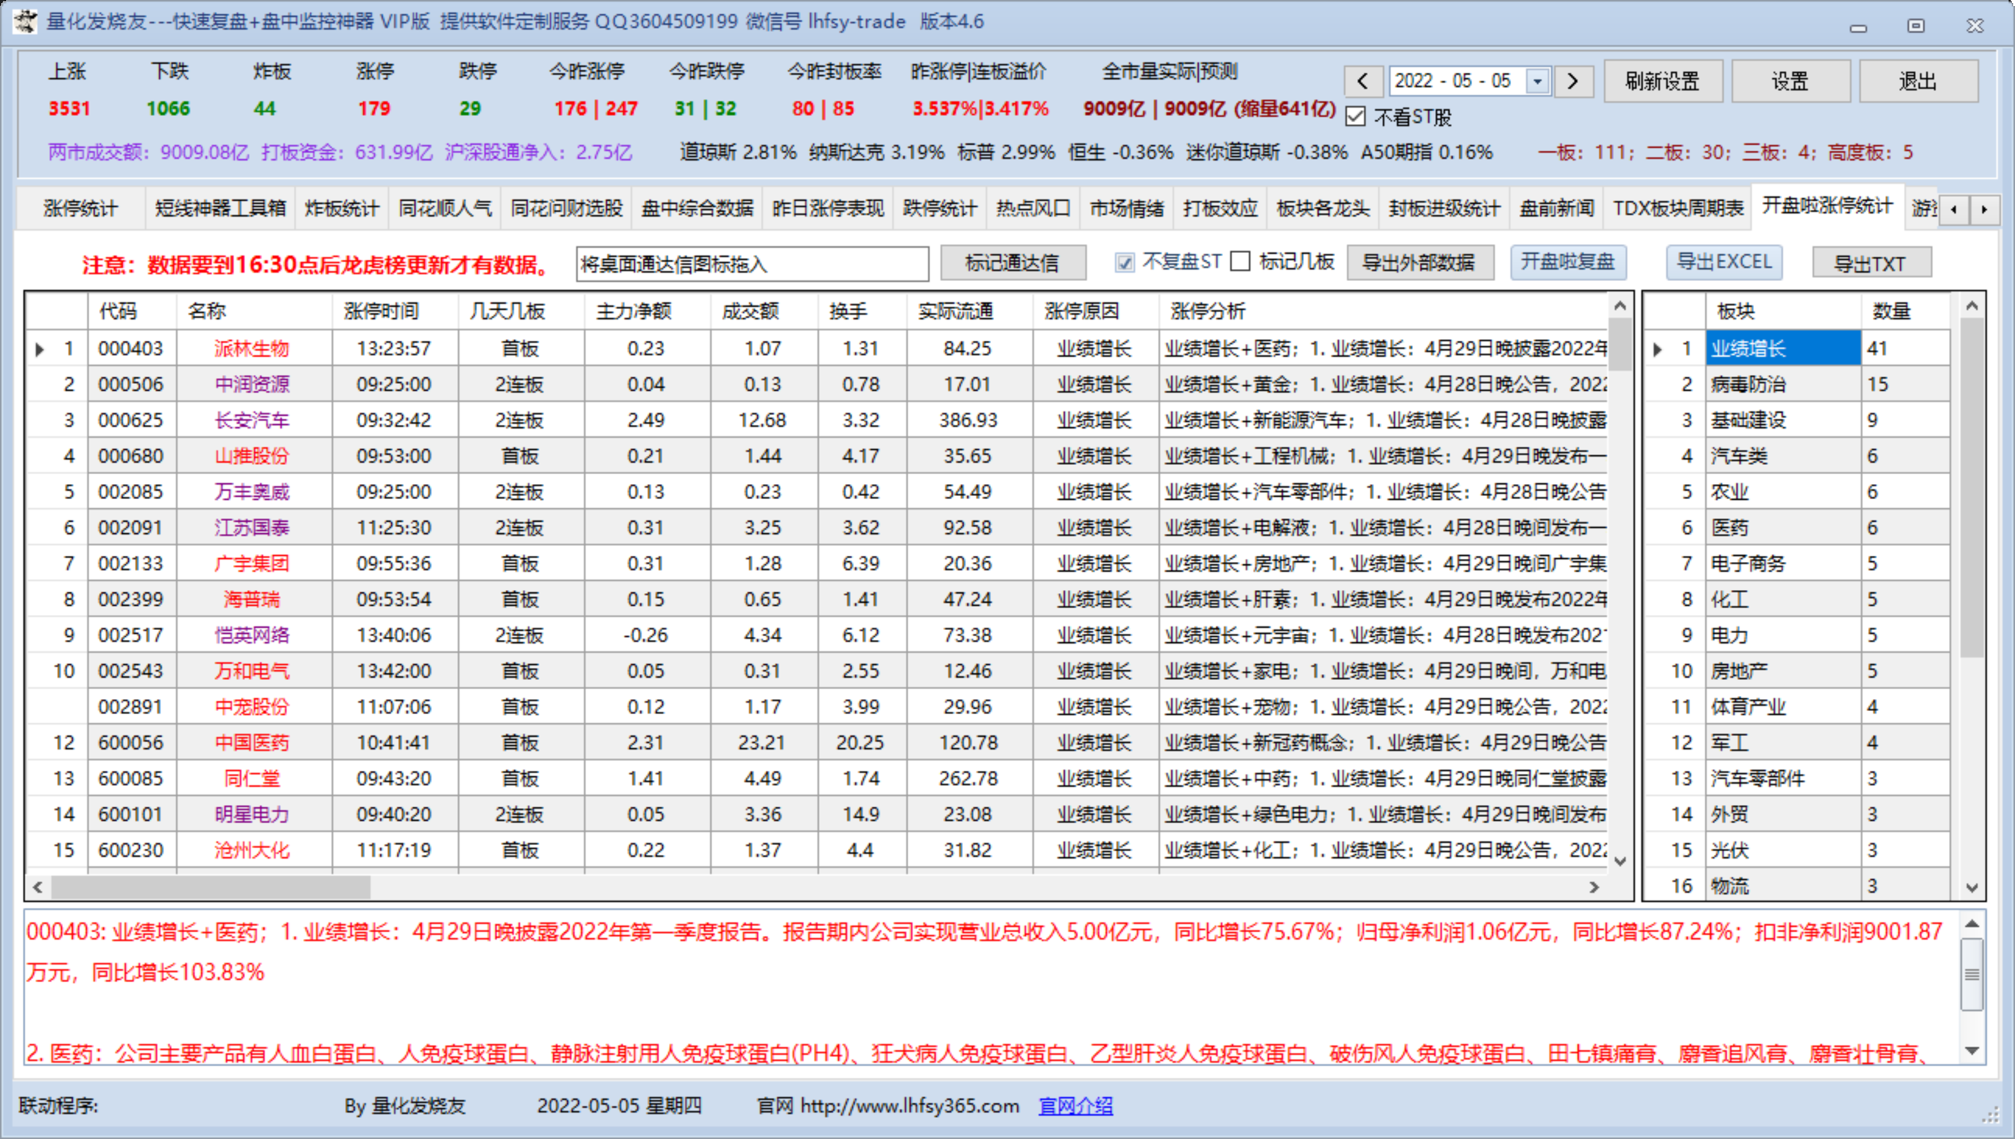Click 明星电力 stock name

tap(252, 814)
